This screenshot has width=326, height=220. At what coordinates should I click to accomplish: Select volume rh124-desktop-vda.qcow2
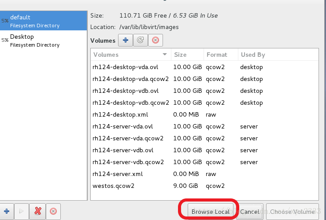point(204,79)
